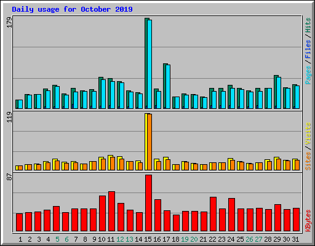Select the hits bar for day 10
The width and height of the screenshot is (315, 246).
(x=100, y=93)
